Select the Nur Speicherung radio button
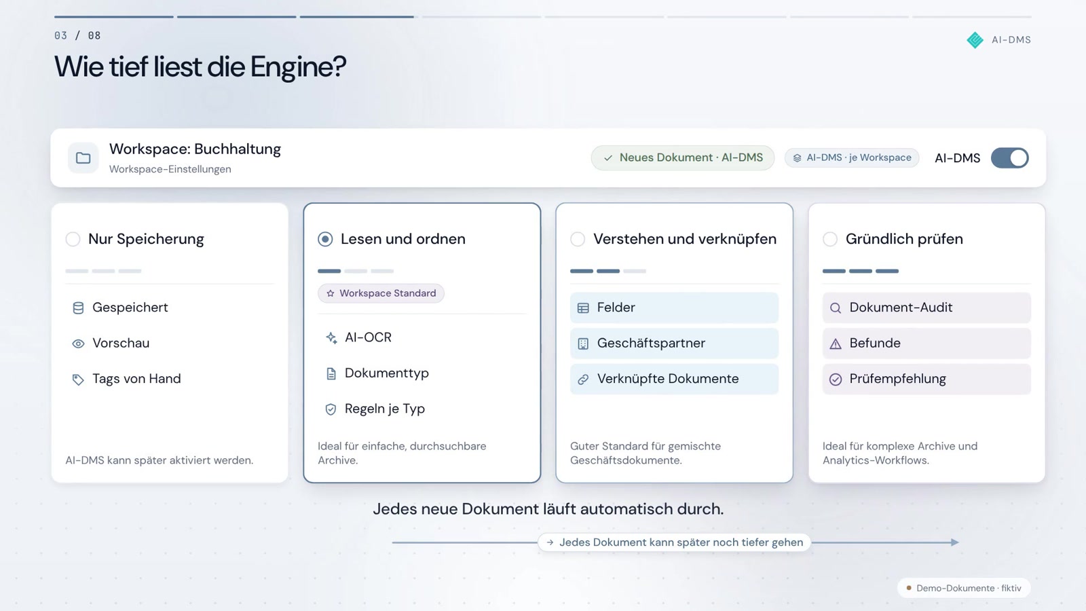1086x611 pixels. coord(73,239)
